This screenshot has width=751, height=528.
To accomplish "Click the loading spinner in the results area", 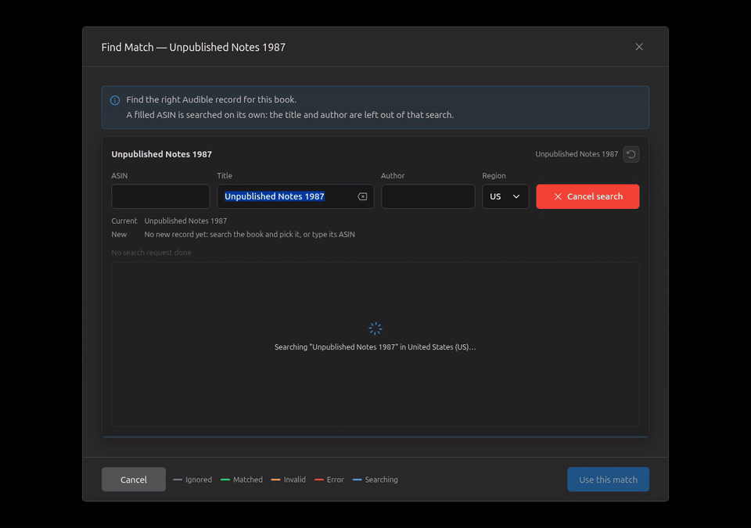I will pyautogui.click(x=375, y=329).
